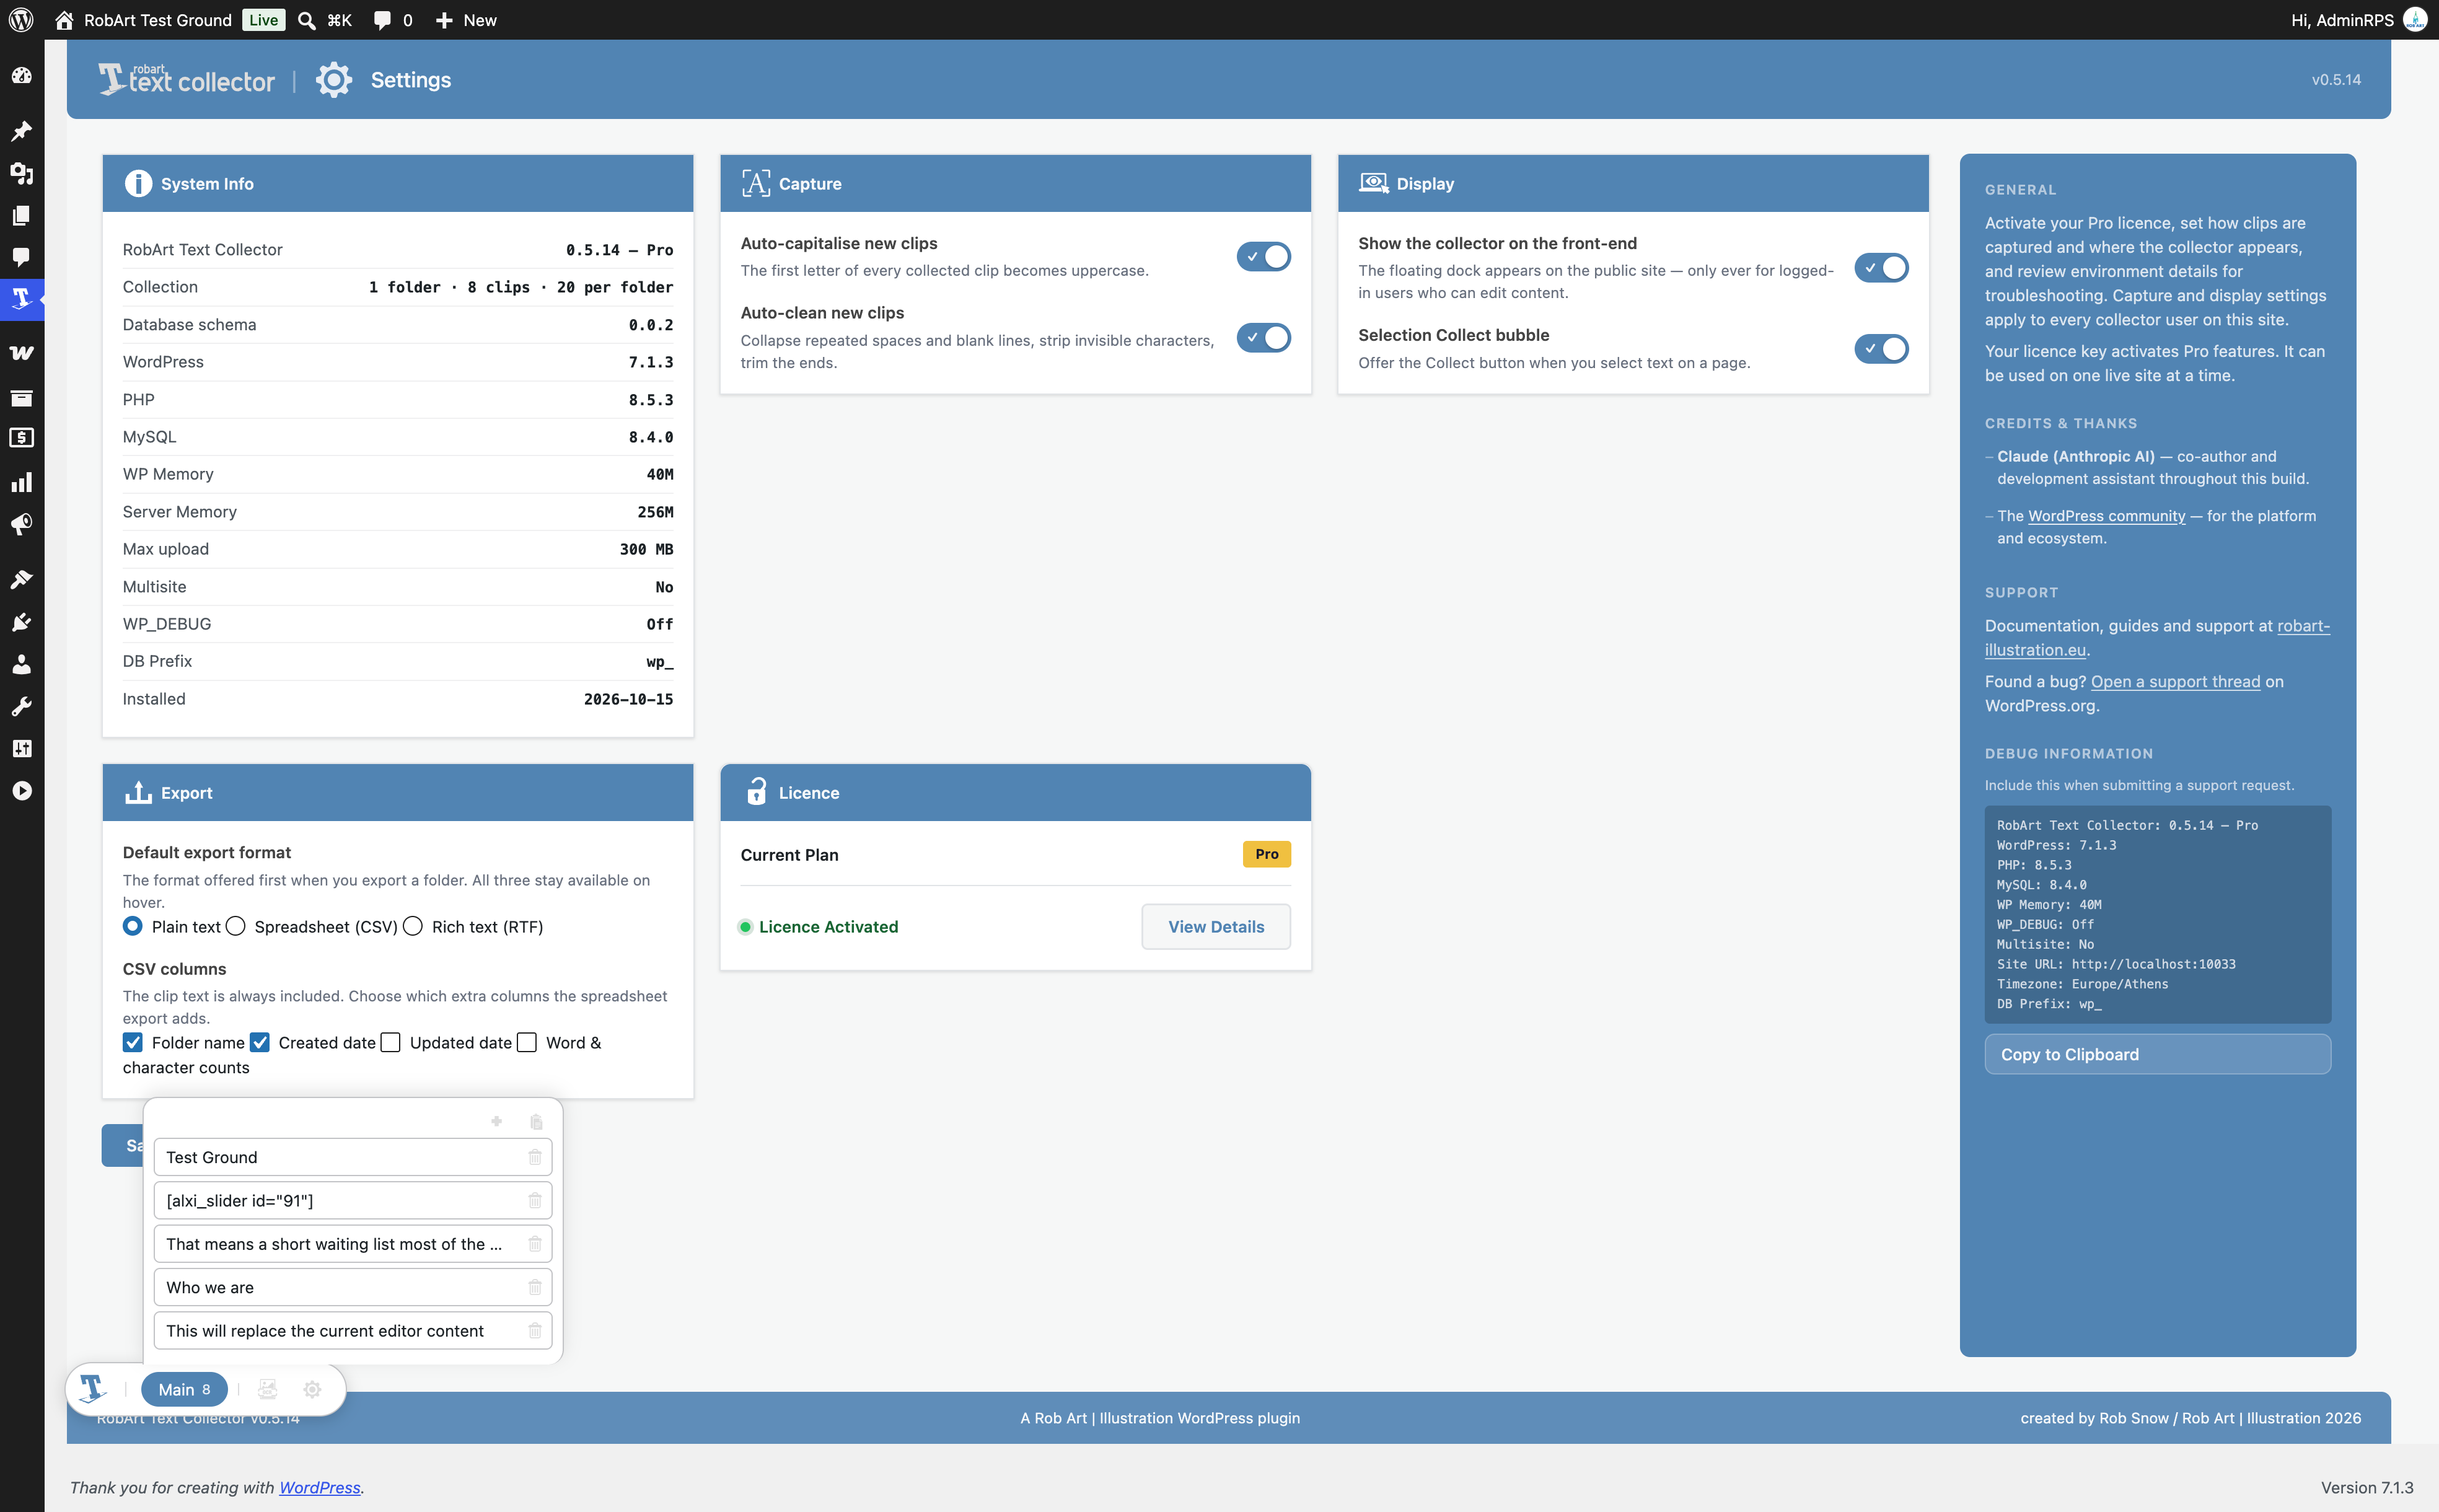Open Posts via the pushpin sidebar icon
This screenshot has height=1512, width=2439.
21,131
